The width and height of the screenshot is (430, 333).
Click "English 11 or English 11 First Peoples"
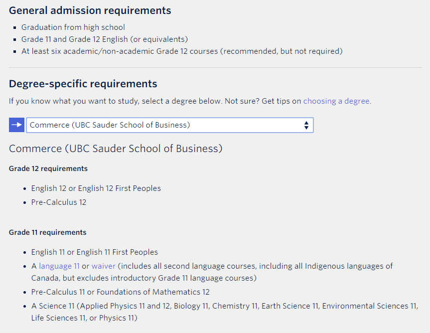[94, 252]
